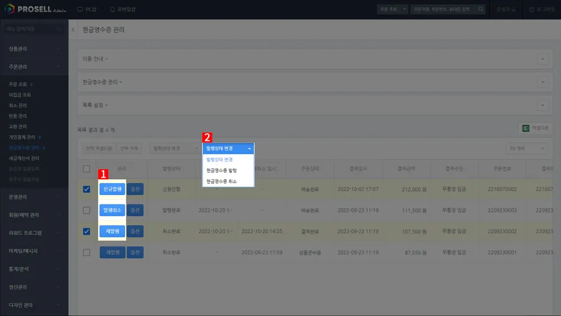Open 주문 조회 in the sidebar
Viewport: 561px width, 316px height.
[18, 85]
